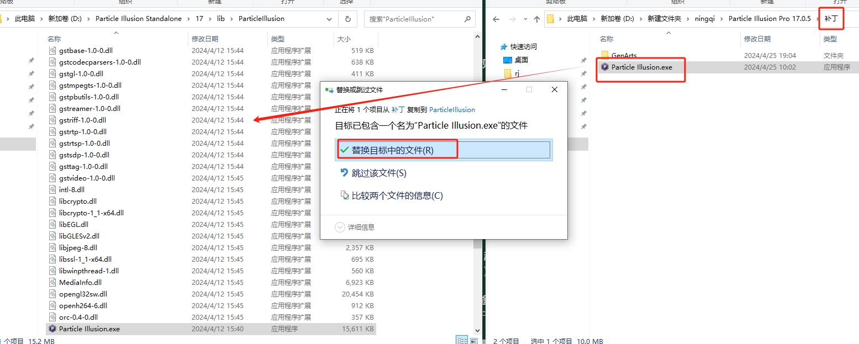The width and height of the screenshot is (859, 344).
Task: Click the libEGL.dll file icon
Action: tap(52, 224)
